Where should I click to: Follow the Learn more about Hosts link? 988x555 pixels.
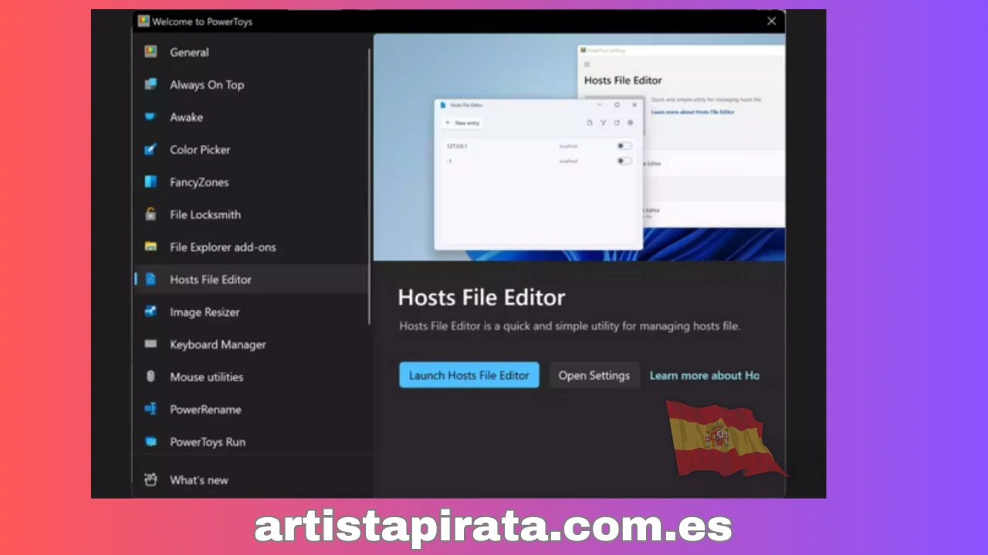[x=705, y=375]
